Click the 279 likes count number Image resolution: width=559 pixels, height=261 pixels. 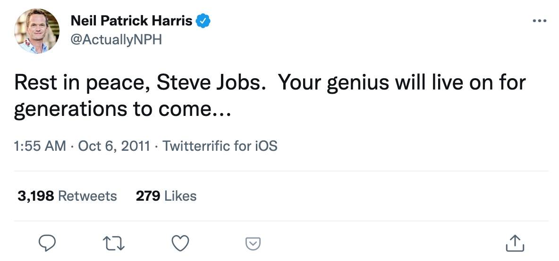[x=148, y=196]
